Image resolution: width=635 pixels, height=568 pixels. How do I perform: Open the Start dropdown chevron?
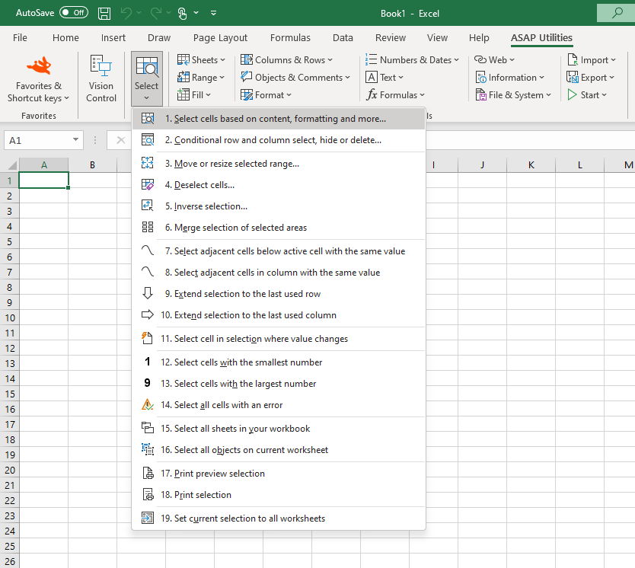602,94
